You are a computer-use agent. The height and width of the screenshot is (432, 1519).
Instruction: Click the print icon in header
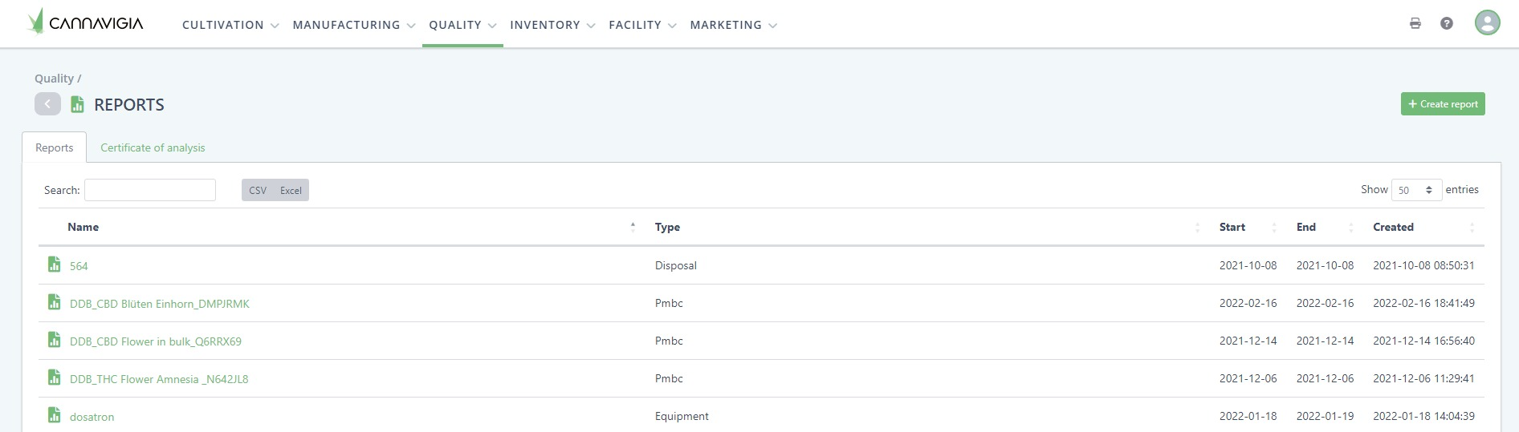1415,23
